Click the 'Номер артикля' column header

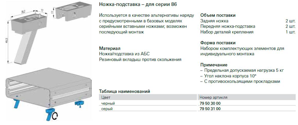pos(213,97)
